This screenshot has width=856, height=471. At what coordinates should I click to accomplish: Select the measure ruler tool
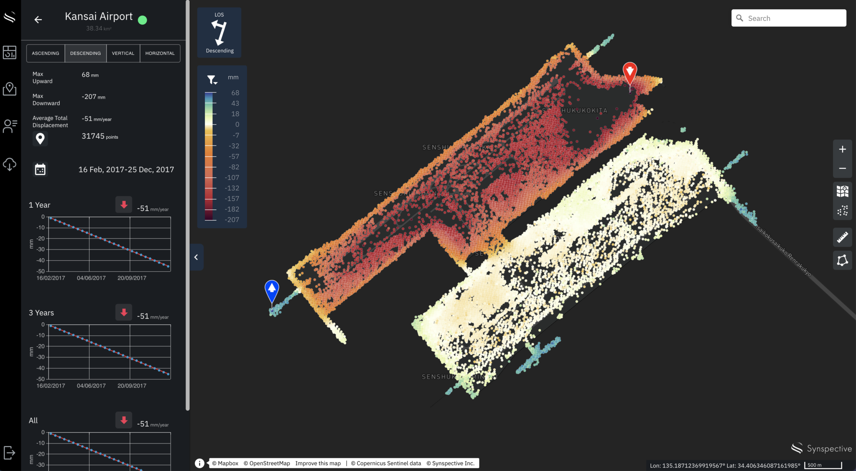pos(842,237)
